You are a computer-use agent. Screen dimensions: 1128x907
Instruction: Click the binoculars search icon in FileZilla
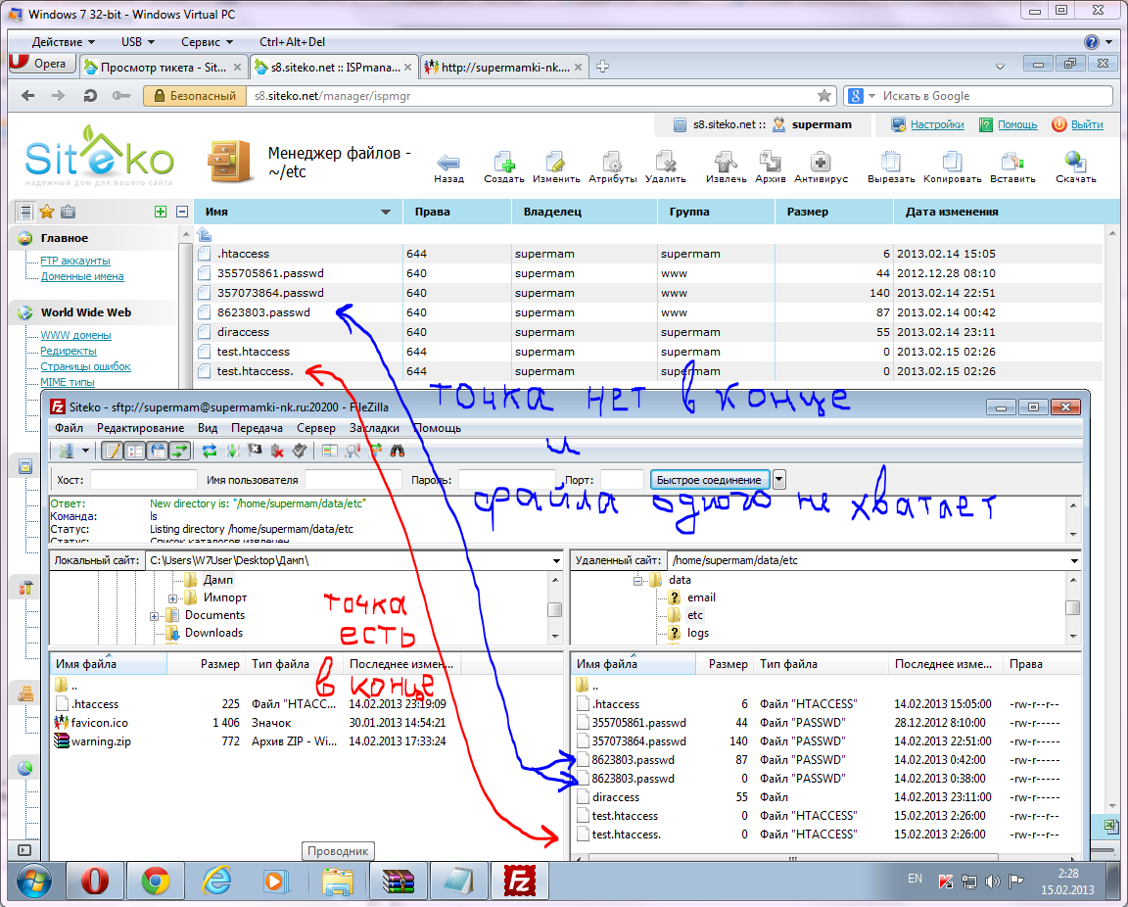[399, 451]
